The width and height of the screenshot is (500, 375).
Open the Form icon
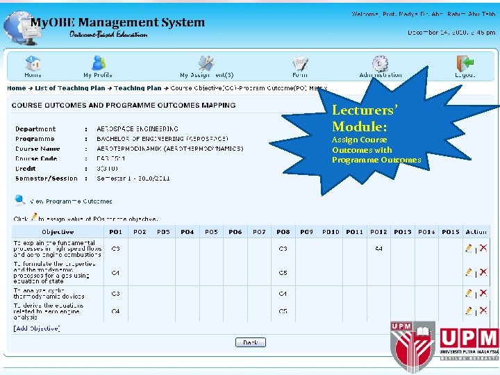click(x=301, y=63)
